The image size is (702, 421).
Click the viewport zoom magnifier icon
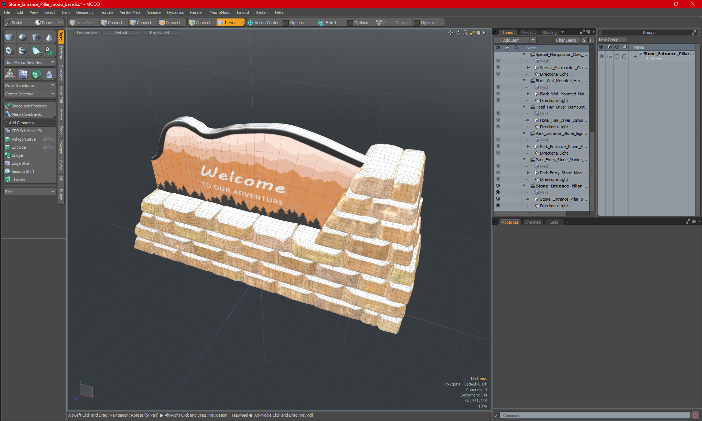tap(465, 33)
